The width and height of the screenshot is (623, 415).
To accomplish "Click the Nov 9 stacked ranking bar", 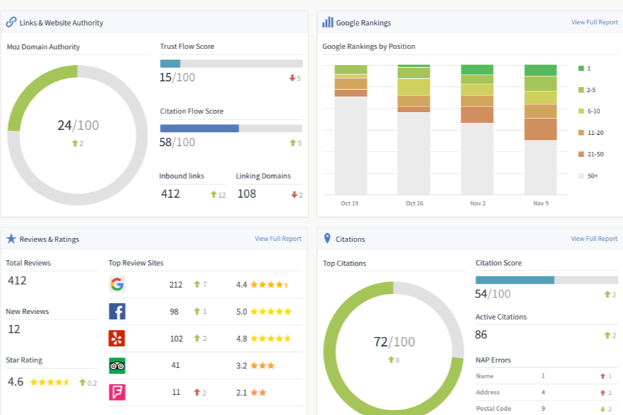I will point(541,129).
